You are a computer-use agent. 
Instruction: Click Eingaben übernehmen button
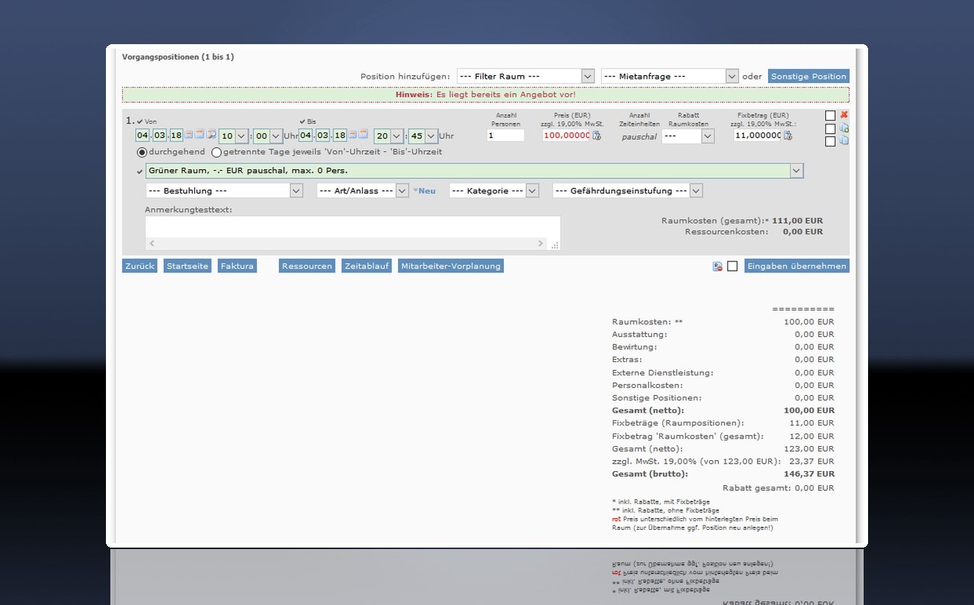797,266
